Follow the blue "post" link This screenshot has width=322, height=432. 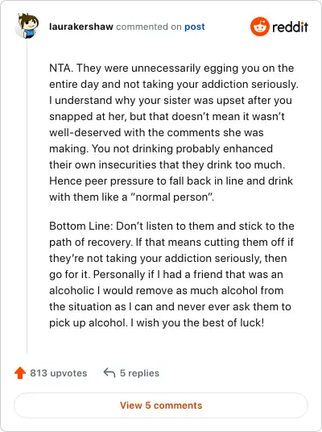click(195, 27)
